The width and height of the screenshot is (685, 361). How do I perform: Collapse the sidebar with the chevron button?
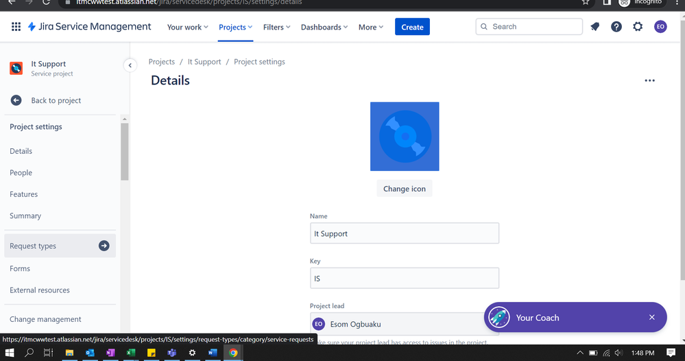130,66
